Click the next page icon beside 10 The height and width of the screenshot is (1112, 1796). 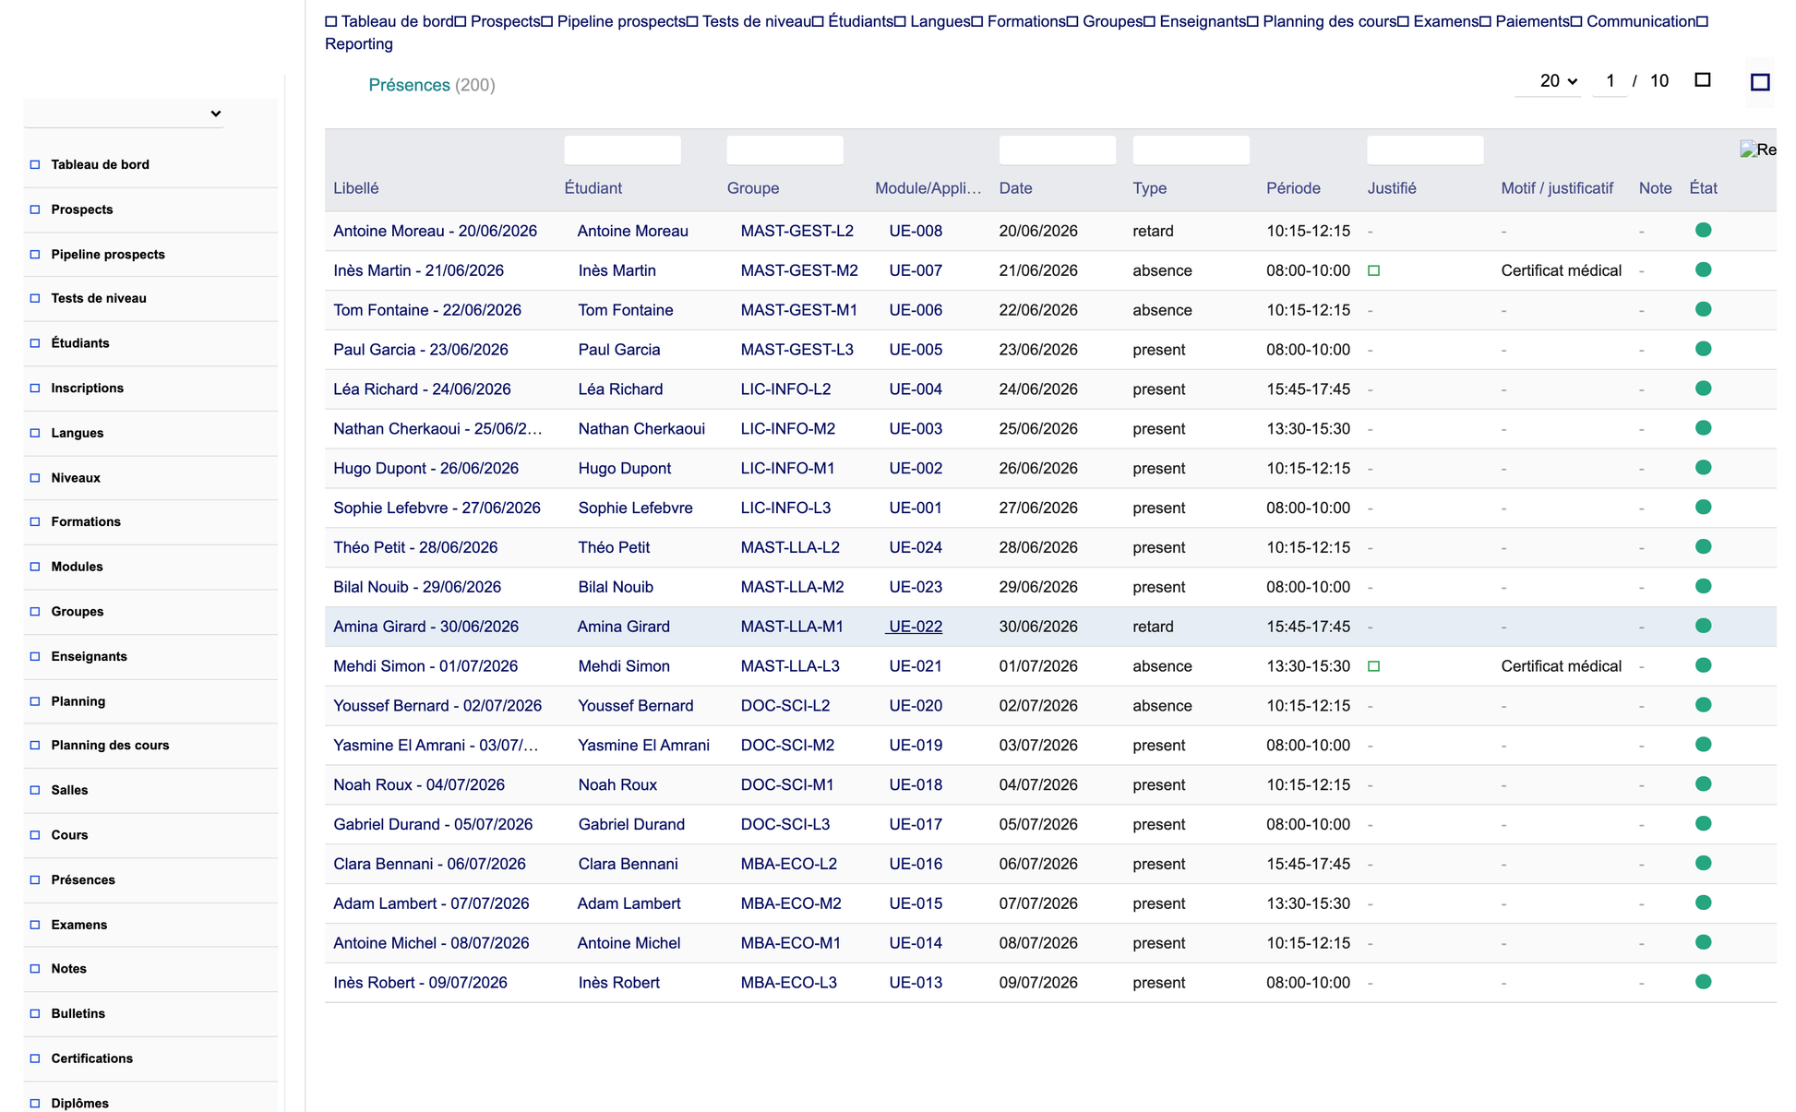tap(1703, 80)
